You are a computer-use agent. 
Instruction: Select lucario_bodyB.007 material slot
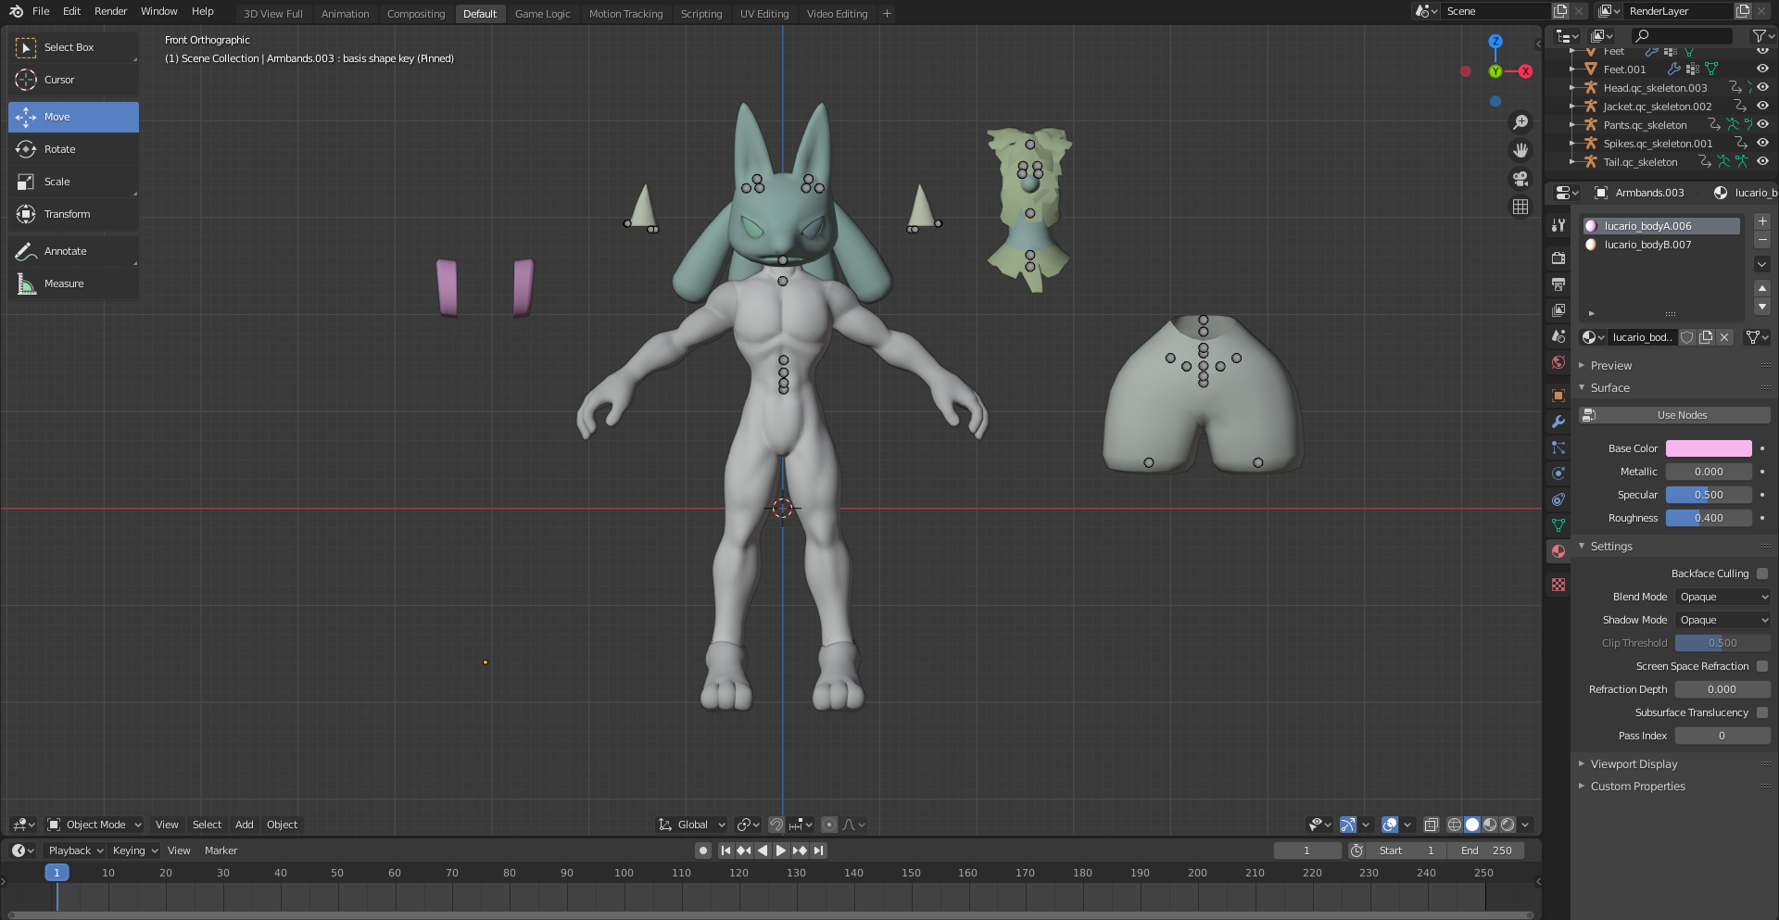click(x=1647, y=245)
